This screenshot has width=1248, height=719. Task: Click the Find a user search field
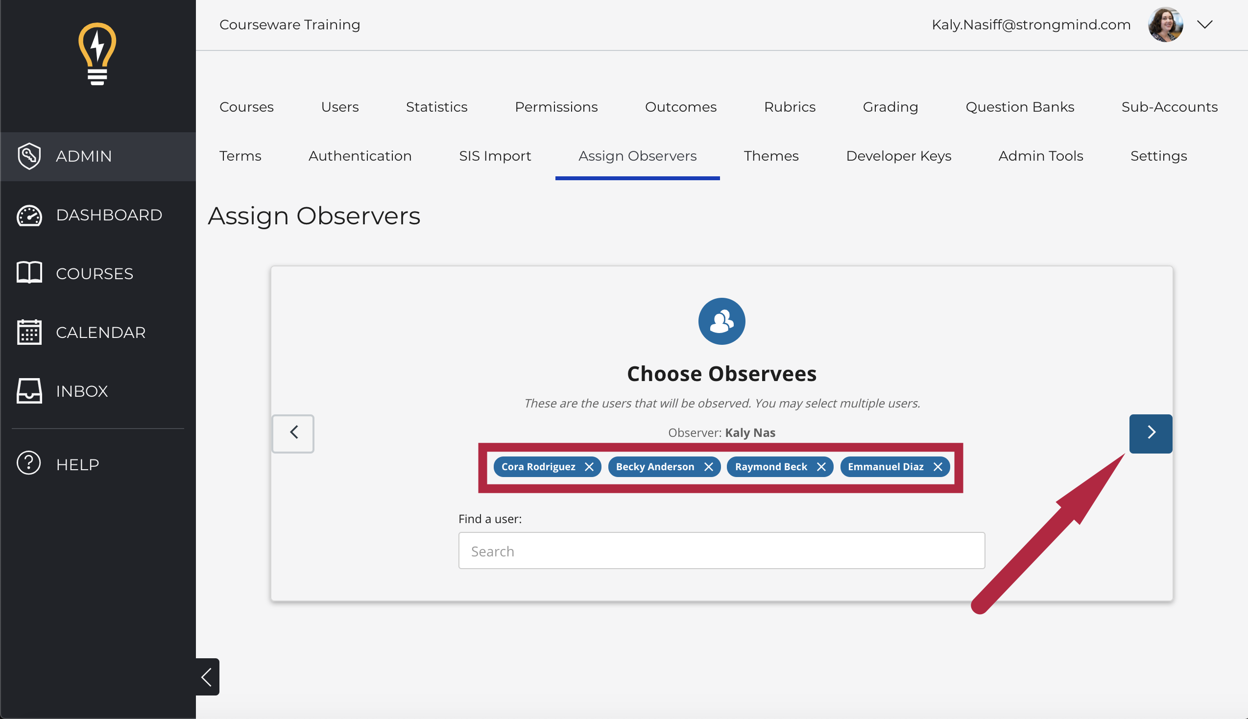pyautogui.click(x=722, y=551)
